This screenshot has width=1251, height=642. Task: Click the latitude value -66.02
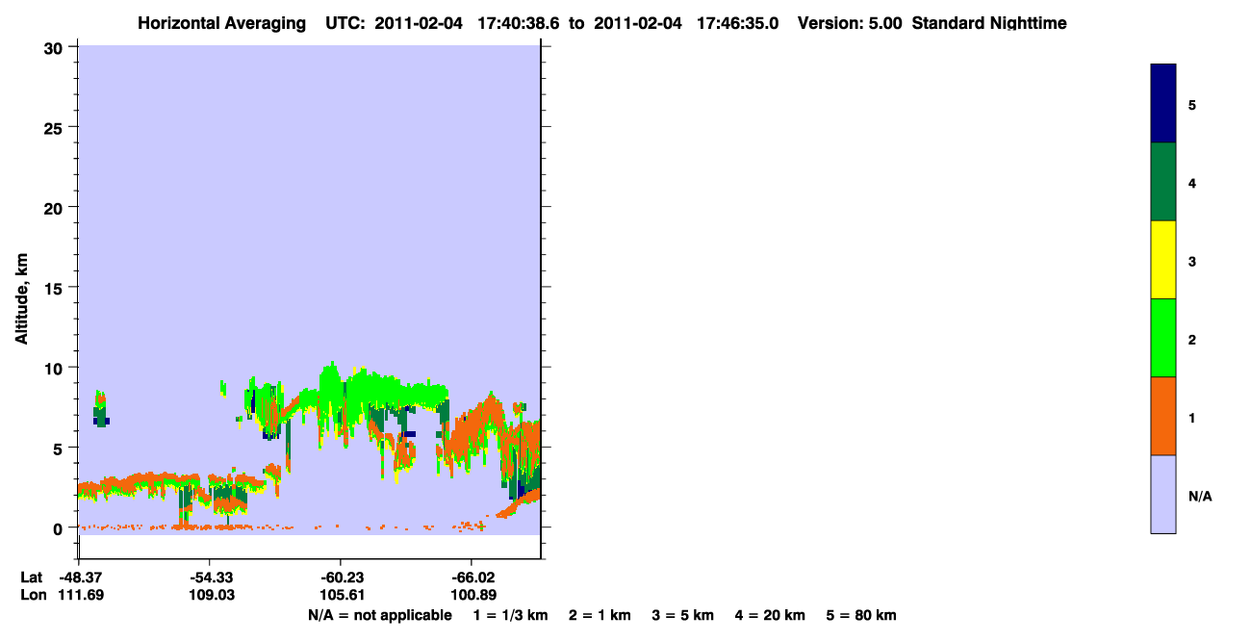(472, 578)
